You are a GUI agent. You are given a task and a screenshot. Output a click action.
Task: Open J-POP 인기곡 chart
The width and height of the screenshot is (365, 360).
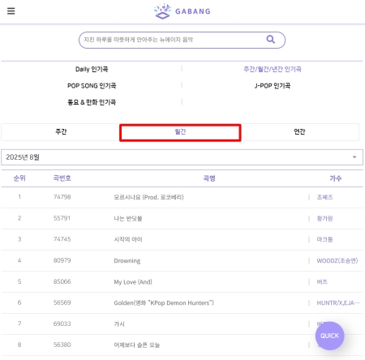coord(273,86)
